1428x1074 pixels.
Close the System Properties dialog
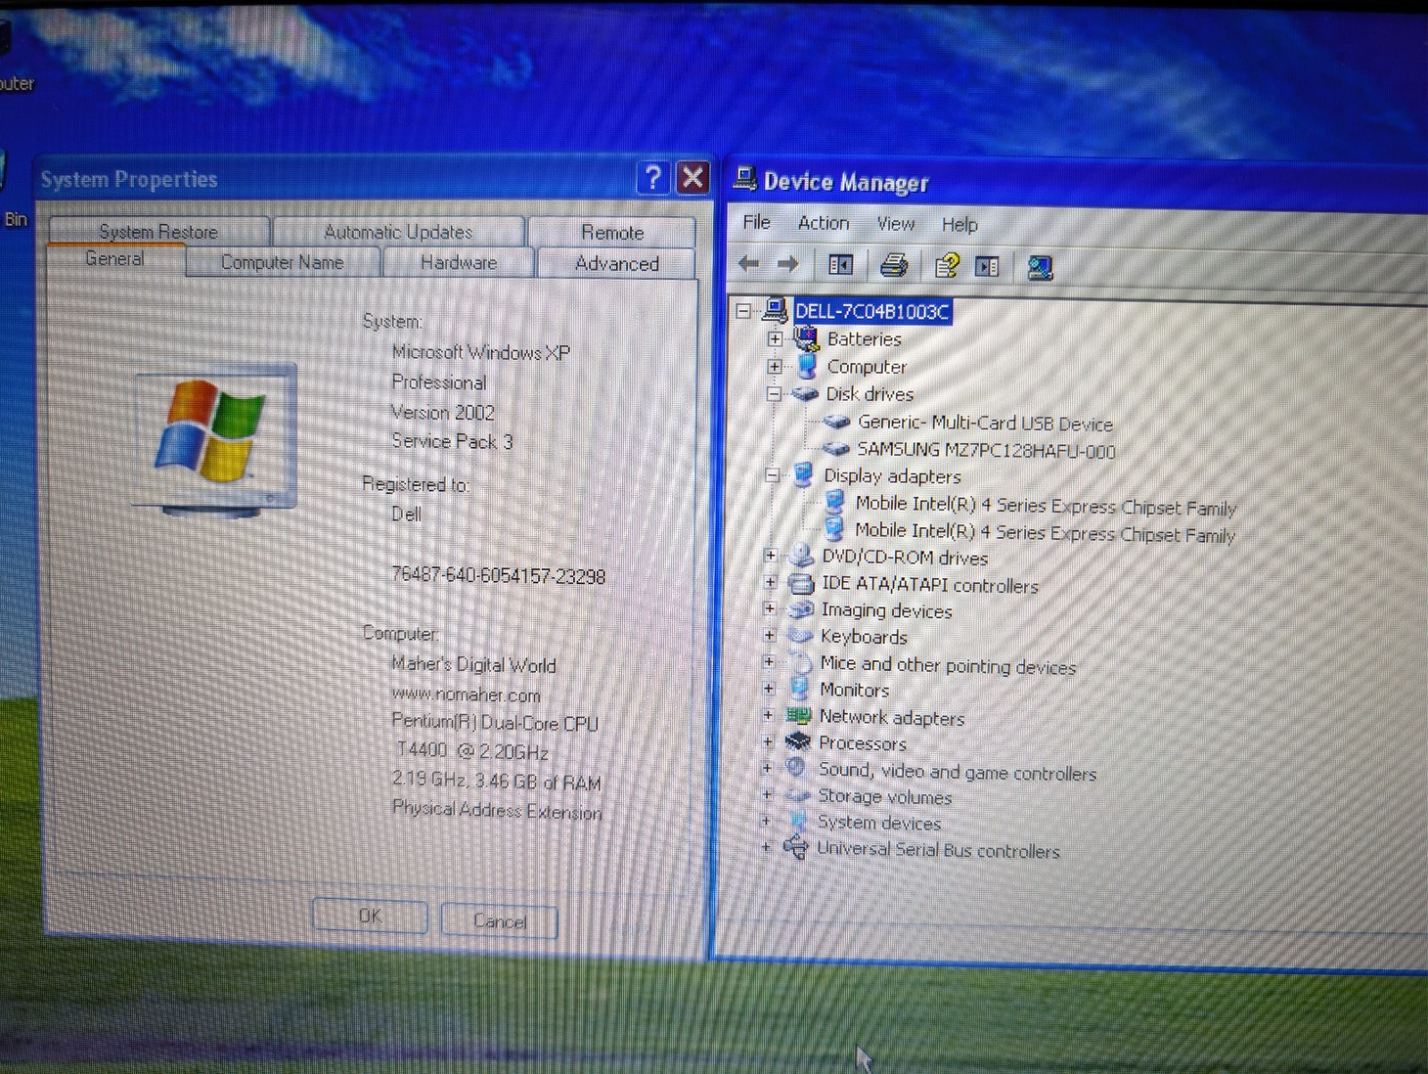(x=693, y=178)
